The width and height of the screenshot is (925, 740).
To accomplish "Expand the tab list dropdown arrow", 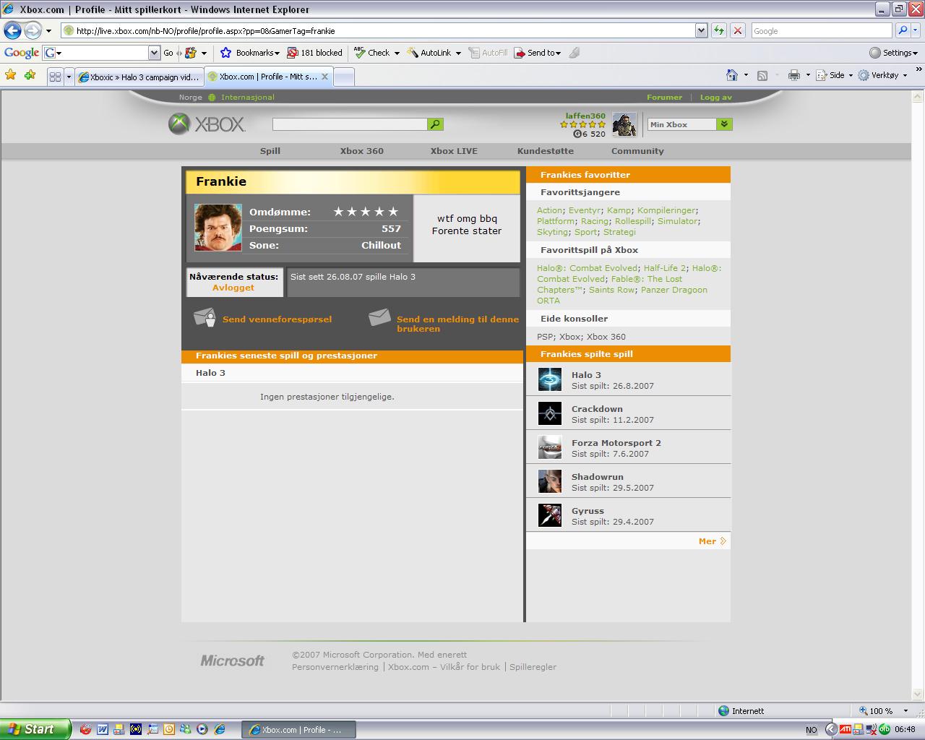I will pyautogui.click(x=69, y=77).
